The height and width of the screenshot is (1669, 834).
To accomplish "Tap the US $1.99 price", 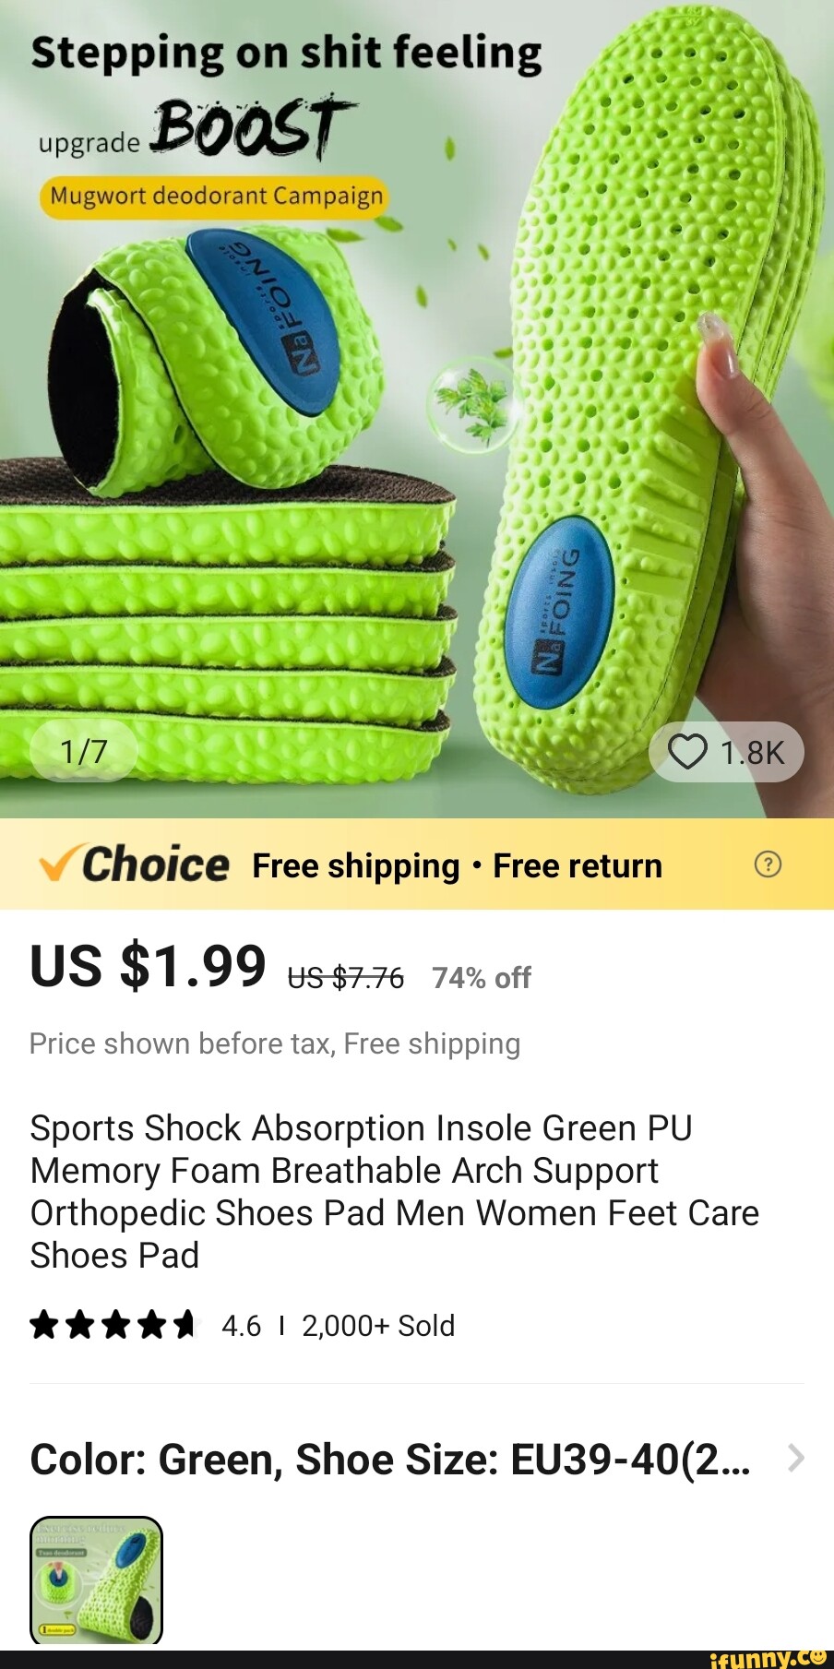I will (x=149, y=966).
